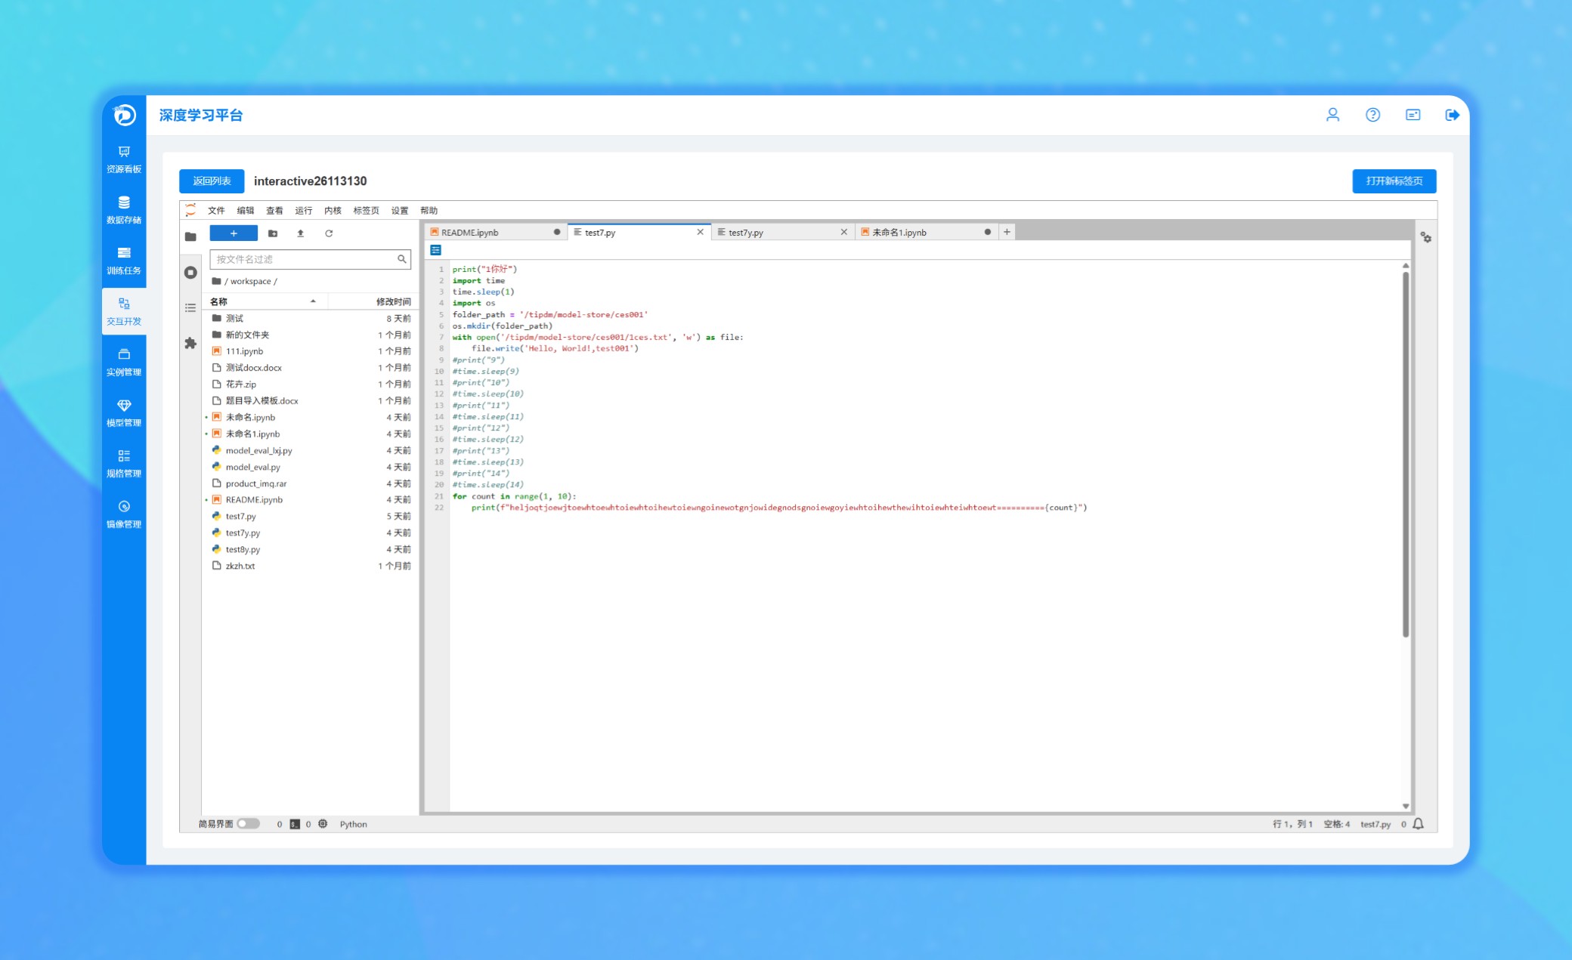The width and height of the screenshot is (1572, 960).
Task: Click the notification bell in status bar
Action: click(x=1419, y=824)
